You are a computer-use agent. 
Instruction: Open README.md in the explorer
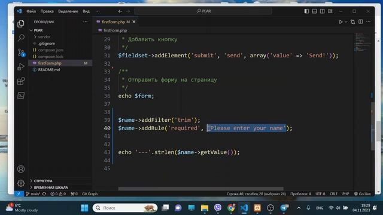(x=49, y=69)
